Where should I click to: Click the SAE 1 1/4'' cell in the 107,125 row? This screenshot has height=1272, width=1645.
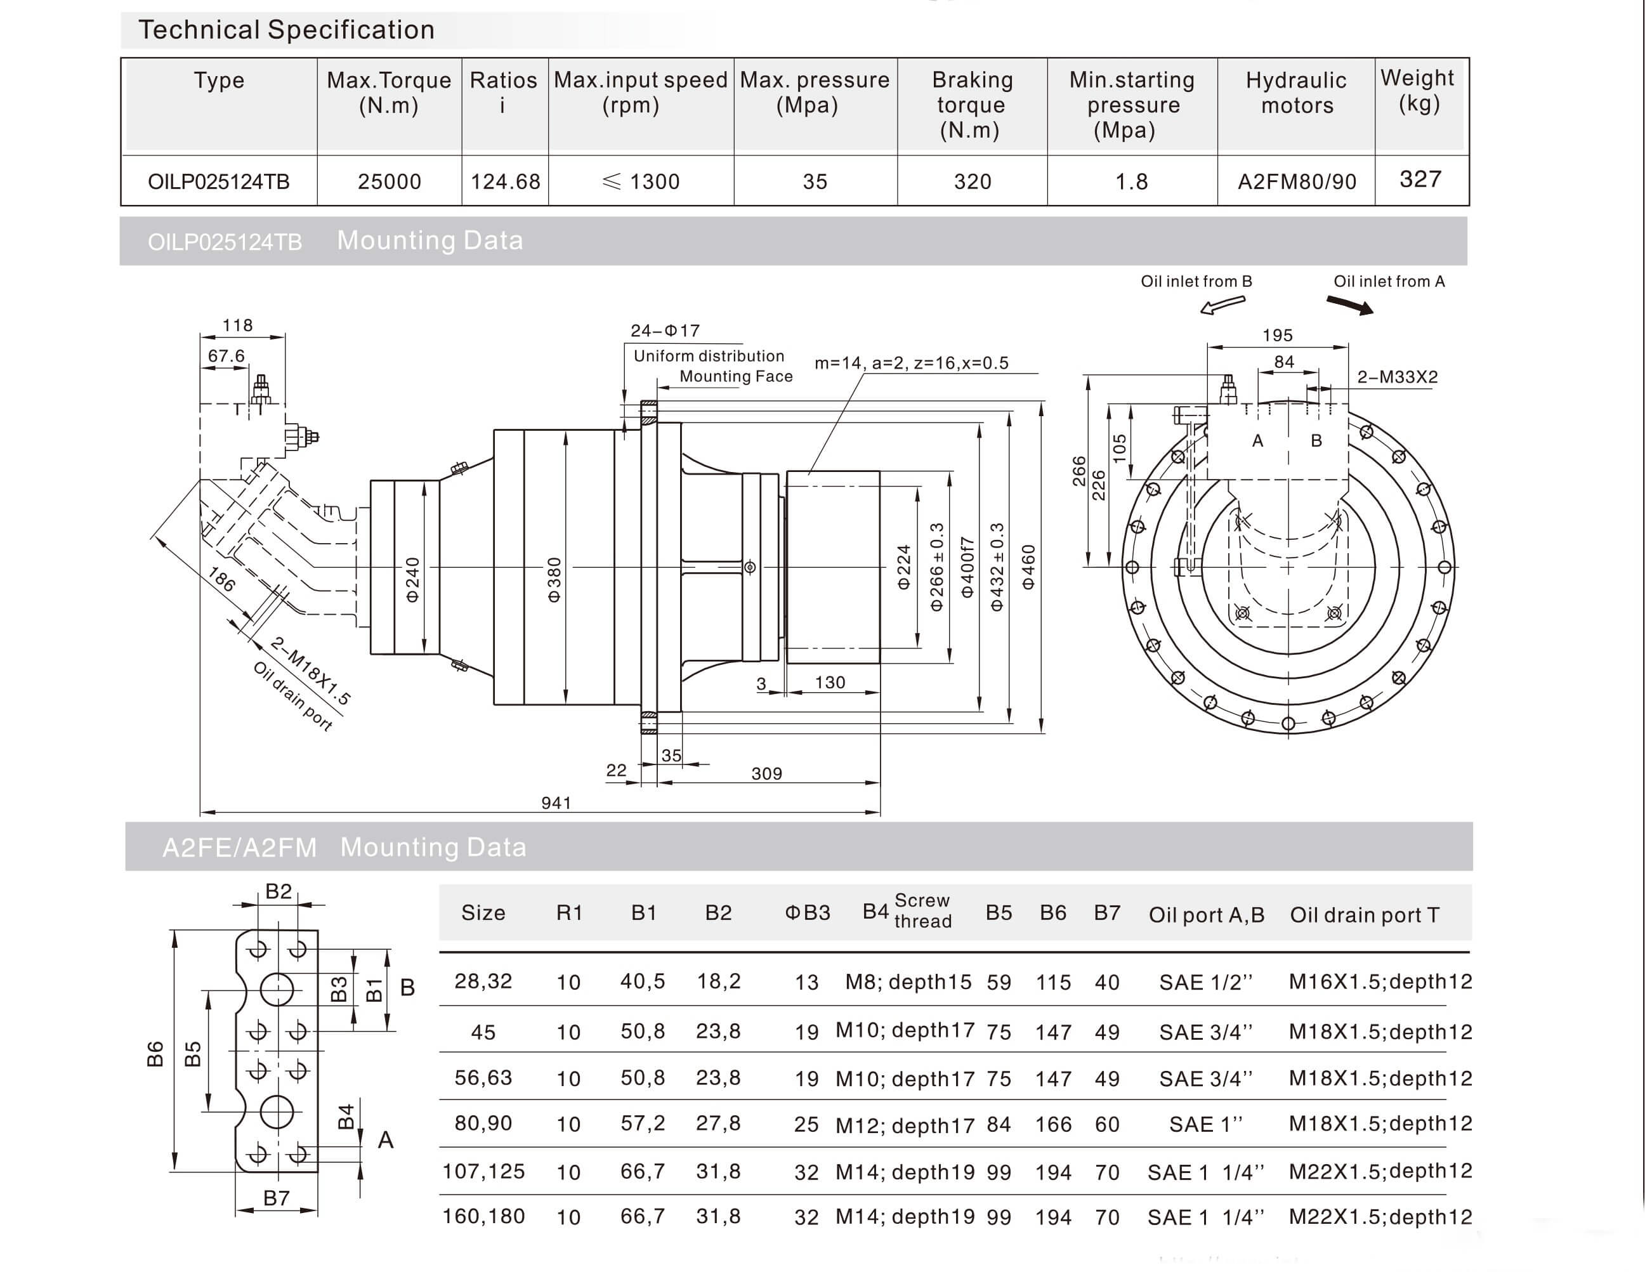pos(1205,1172)
